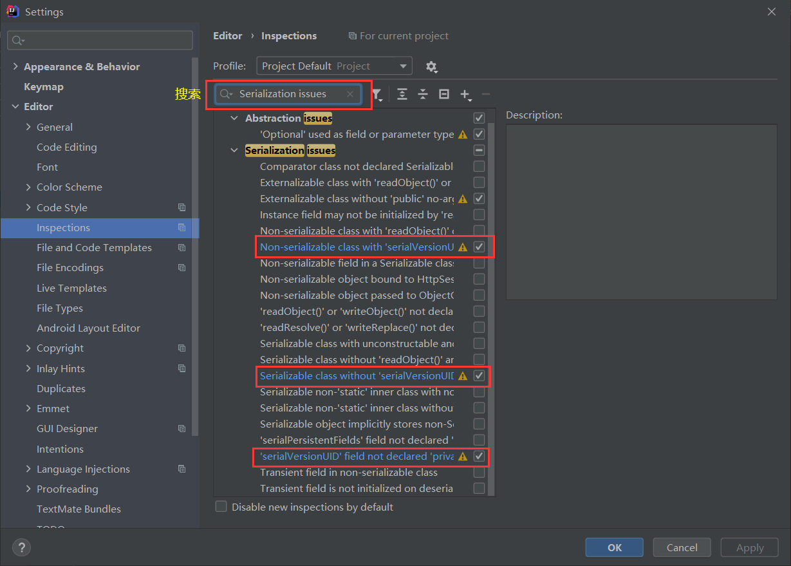The width and height of the screenshot is (791, 566).
Task: Click the Expand All toolbar icon
Action: pyautogui.click(x=402, y=94)
